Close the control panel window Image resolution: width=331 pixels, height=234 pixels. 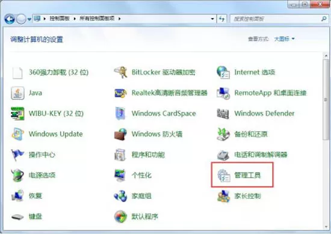coord(320,4)
